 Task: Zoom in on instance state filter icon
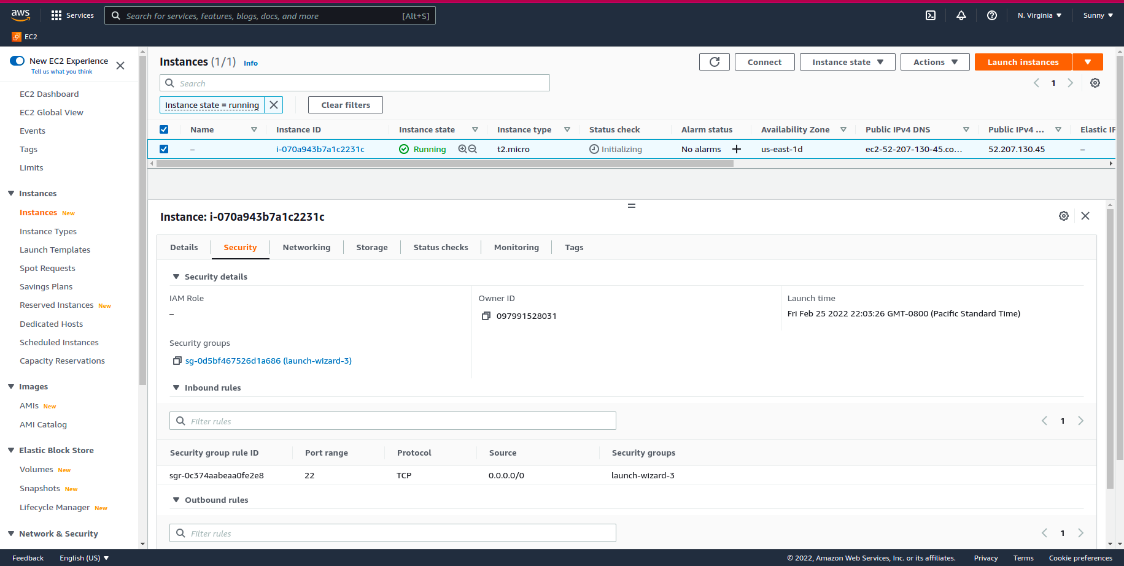click(462, 149)
